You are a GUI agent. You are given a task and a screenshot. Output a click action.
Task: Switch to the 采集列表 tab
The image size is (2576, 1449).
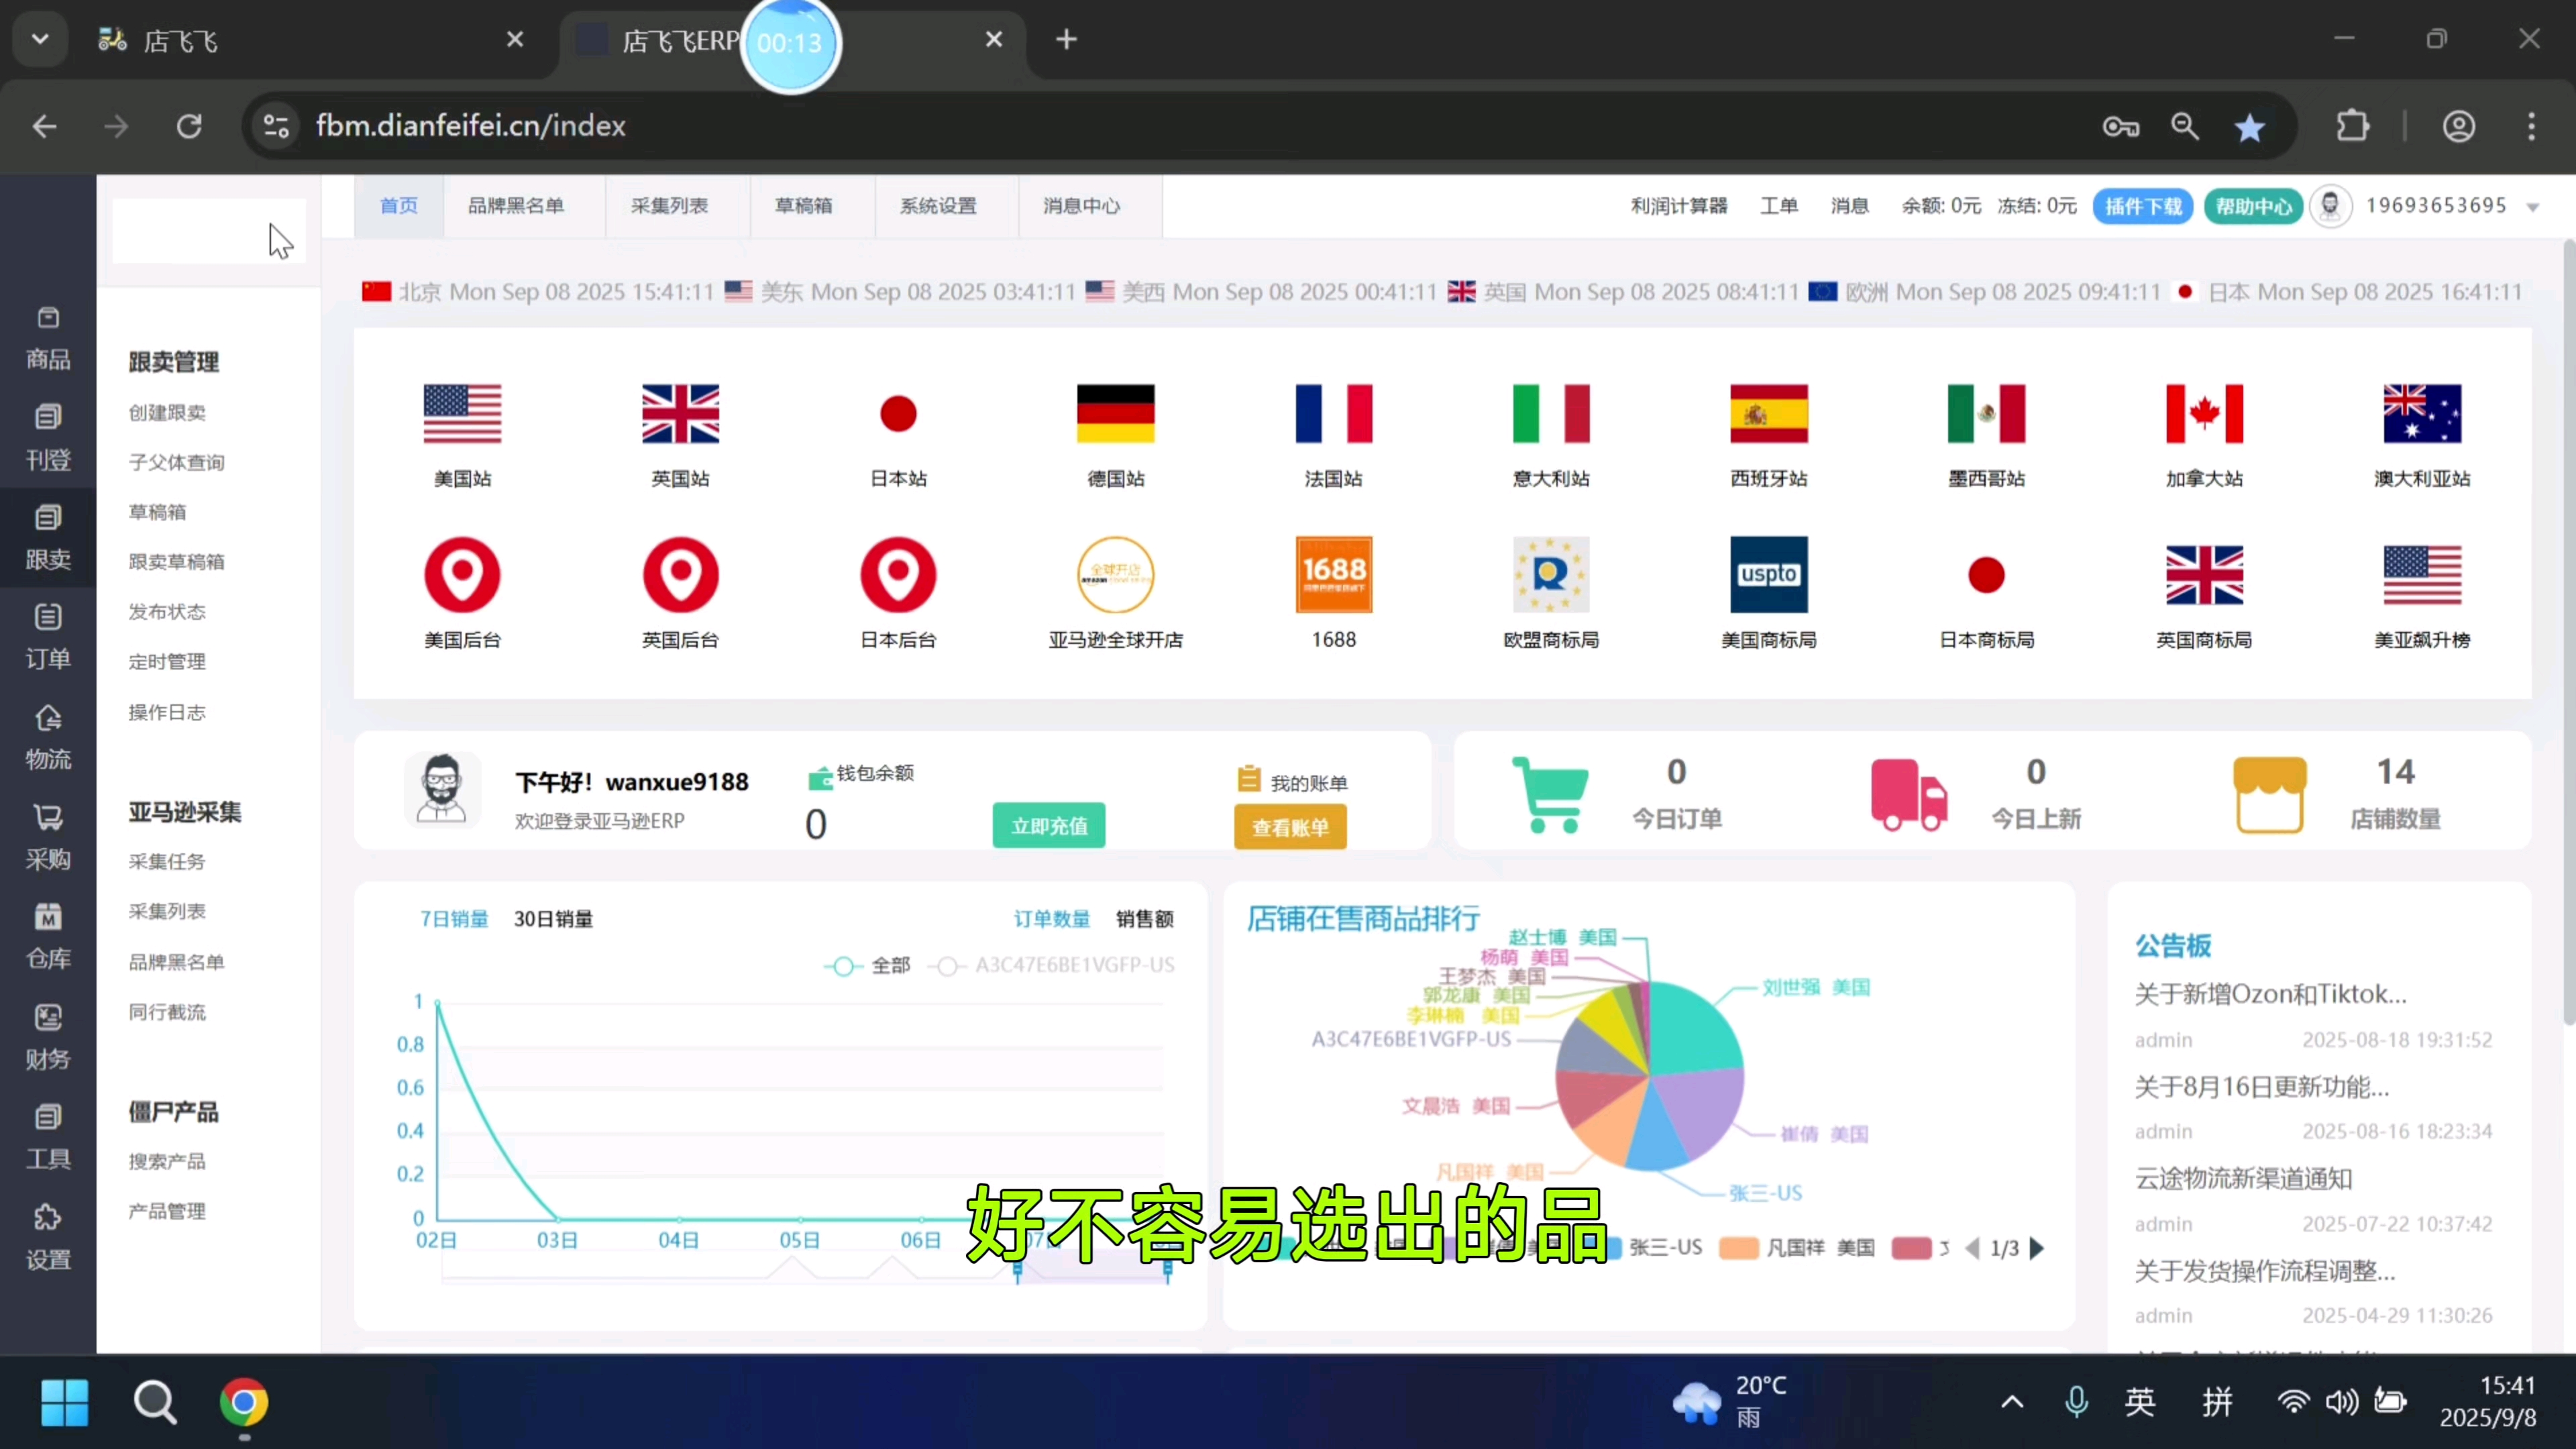[x=669, y=206]
